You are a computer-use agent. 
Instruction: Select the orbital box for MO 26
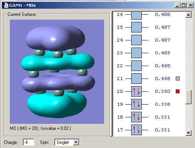[137, 15]
